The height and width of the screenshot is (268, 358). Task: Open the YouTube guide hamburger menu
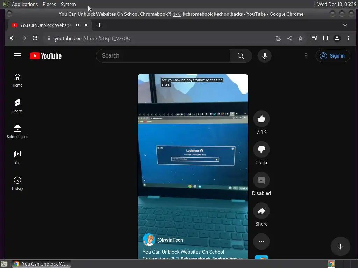pyautogui.click(x=17, y=56)
